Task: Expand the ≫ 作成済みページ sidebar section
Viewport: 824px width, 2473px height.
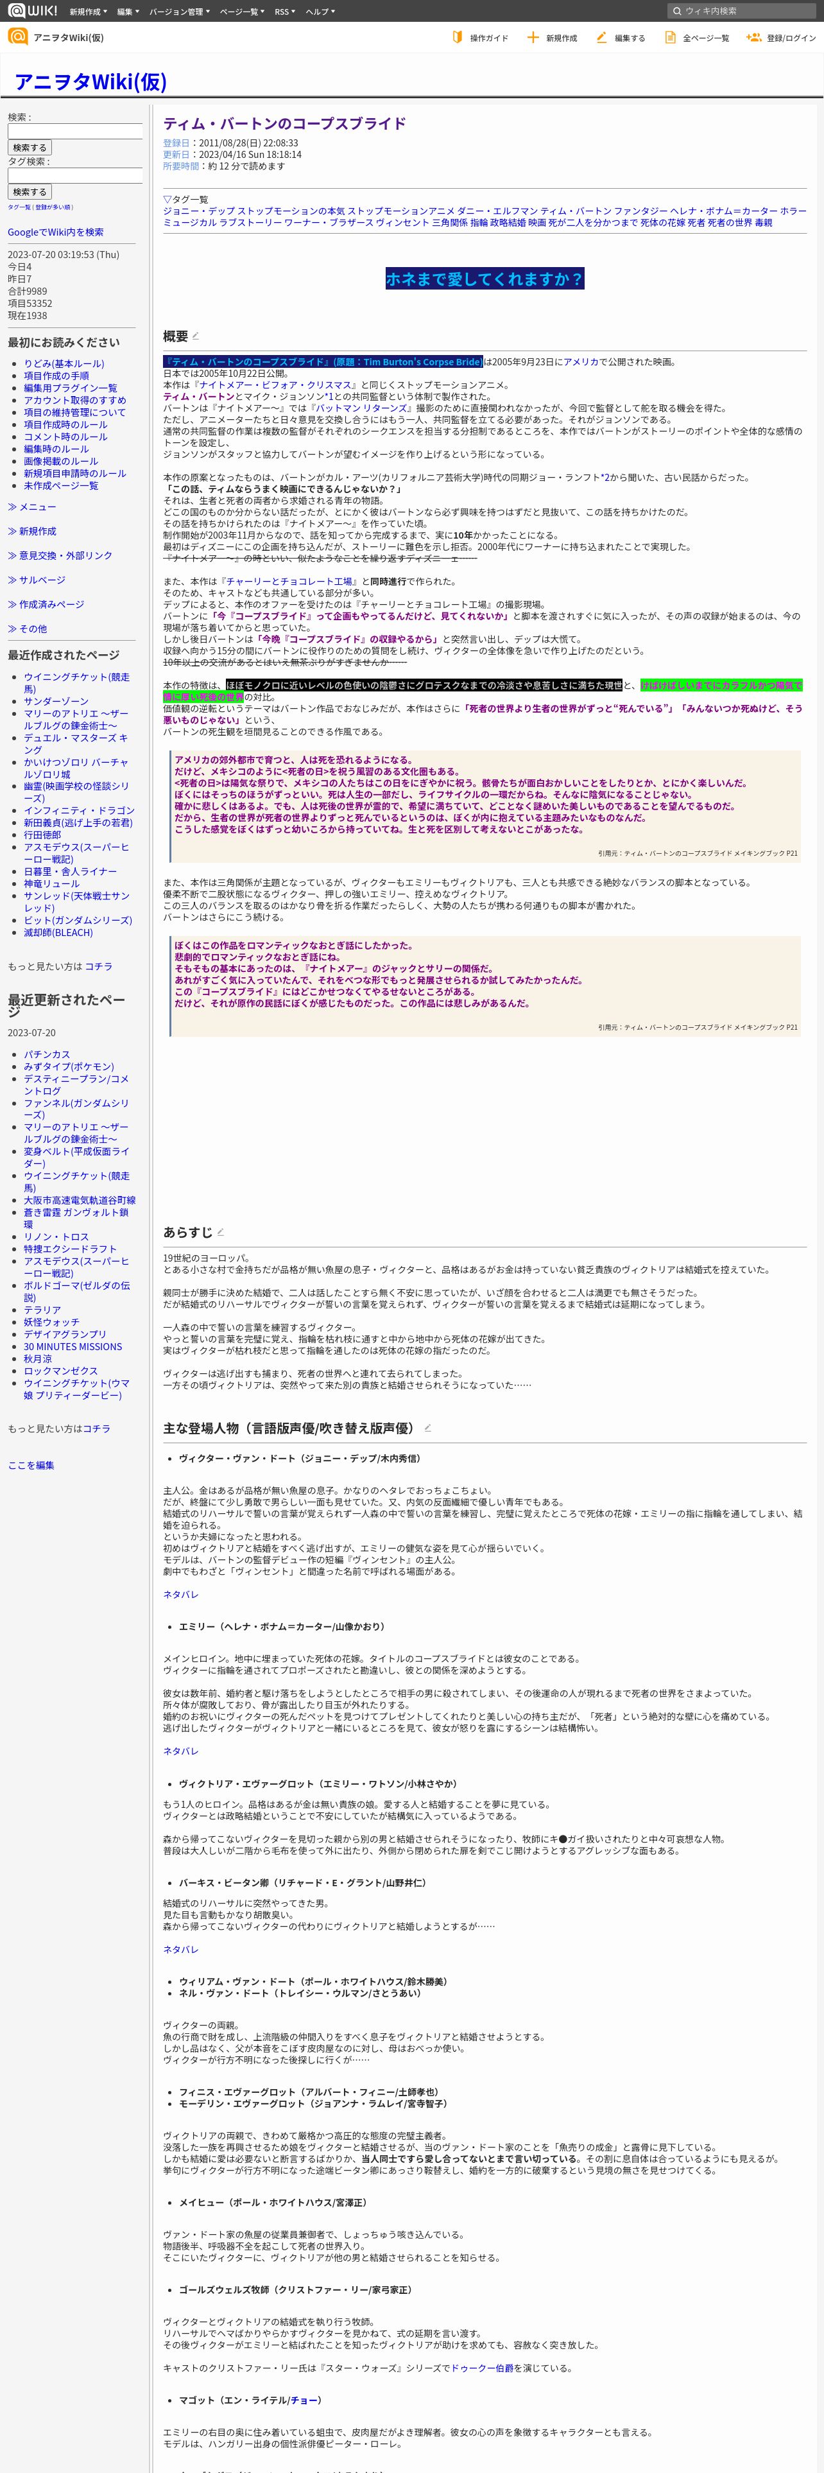Action: pos(46,605)
